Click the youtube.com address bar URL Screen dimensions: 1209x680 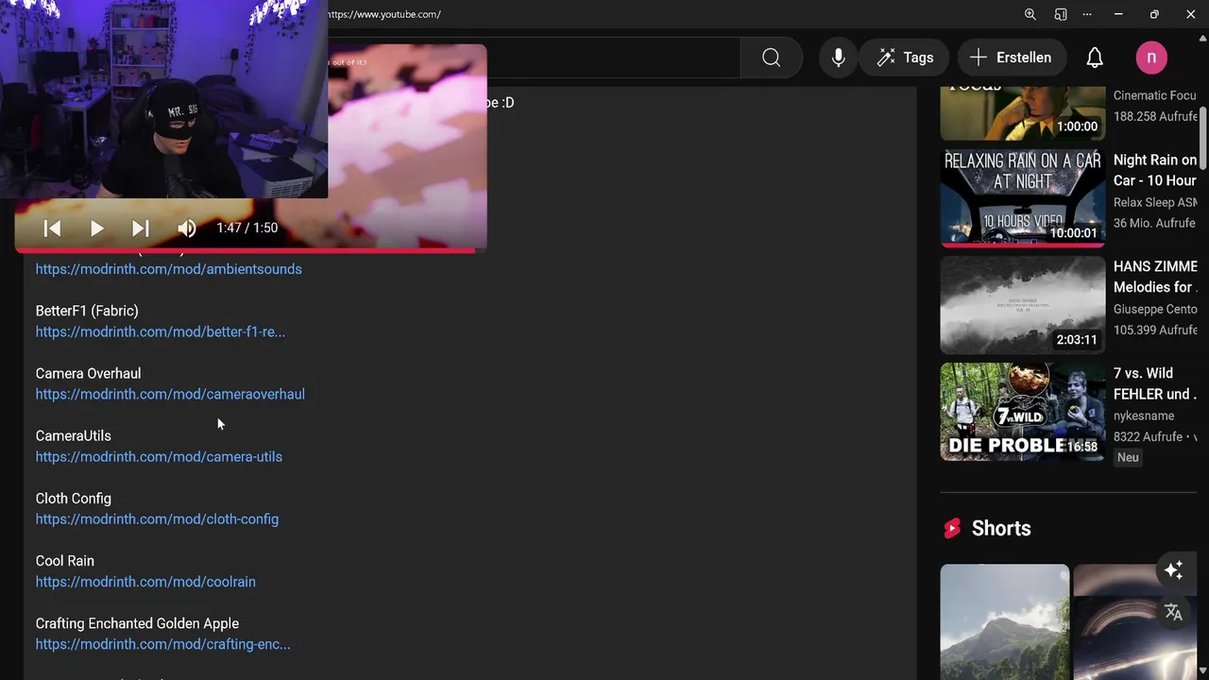click(x=384, y=14)
